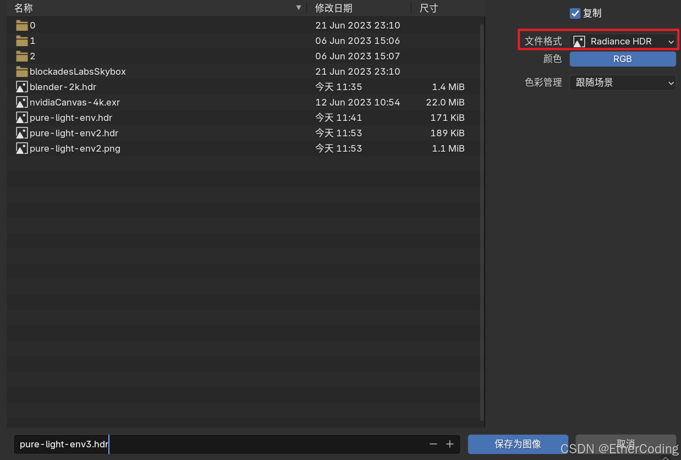Select file nvidiaCanvas-4k.exr
681x460 pixels.
75,102
